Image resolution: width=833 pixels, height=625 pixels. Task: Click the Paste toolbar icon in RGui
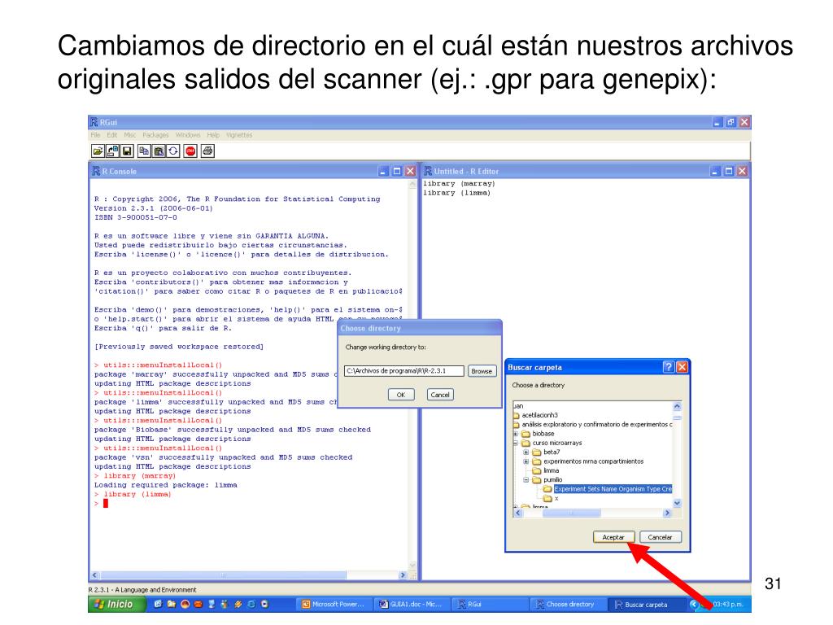tap(159, 151)
